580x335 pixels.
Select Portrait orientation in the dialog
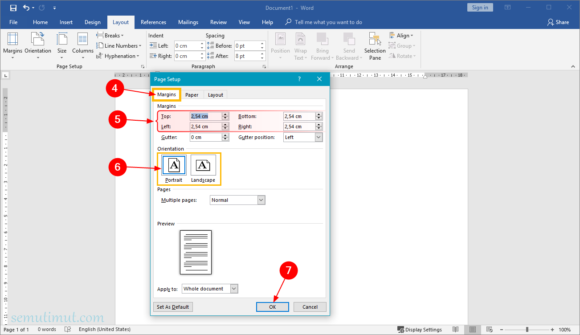pos(174,165)
